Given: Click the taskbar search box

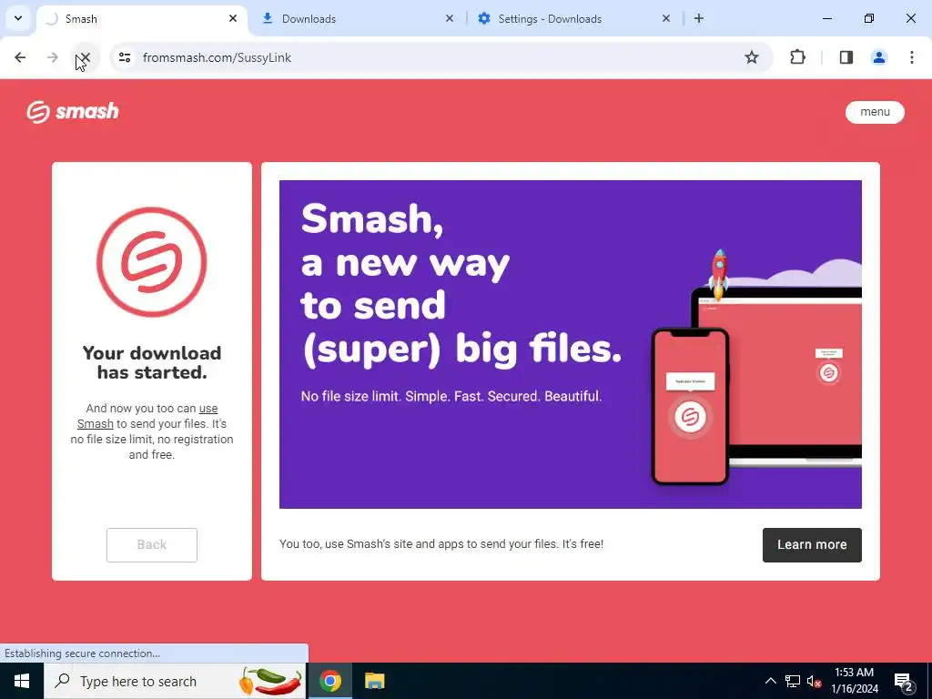Looking at the screenshot, I should point(175,681).
